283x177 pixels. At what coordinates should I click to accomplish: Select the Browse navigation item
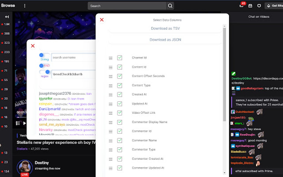(8, 5)
